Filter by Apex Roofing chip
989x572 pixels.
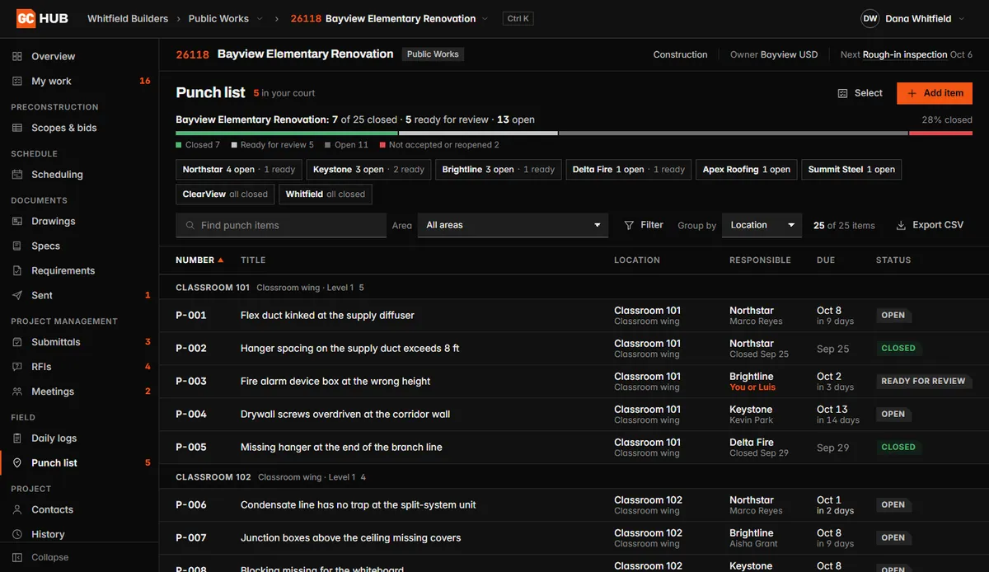point(747,170)
